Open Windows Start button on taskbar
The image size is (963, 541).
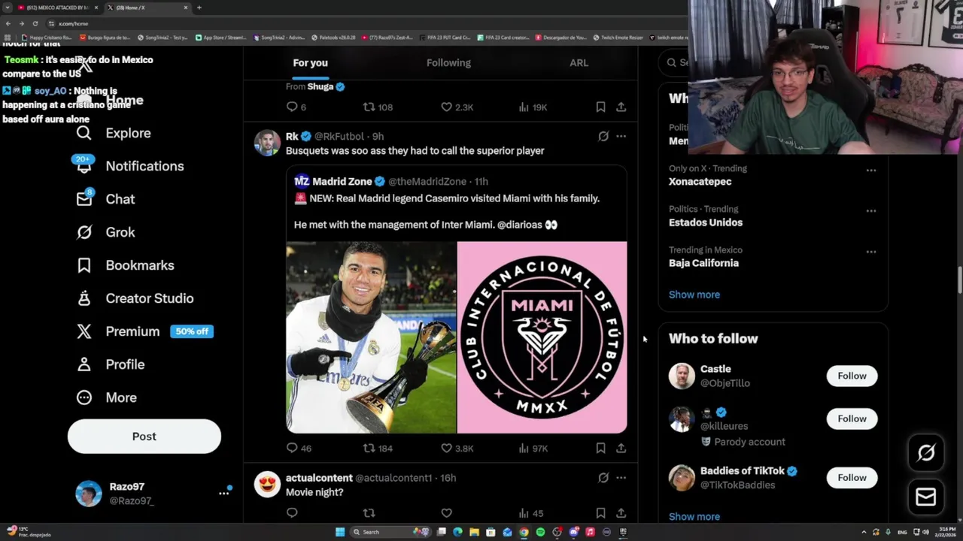(x=340, y=532)
